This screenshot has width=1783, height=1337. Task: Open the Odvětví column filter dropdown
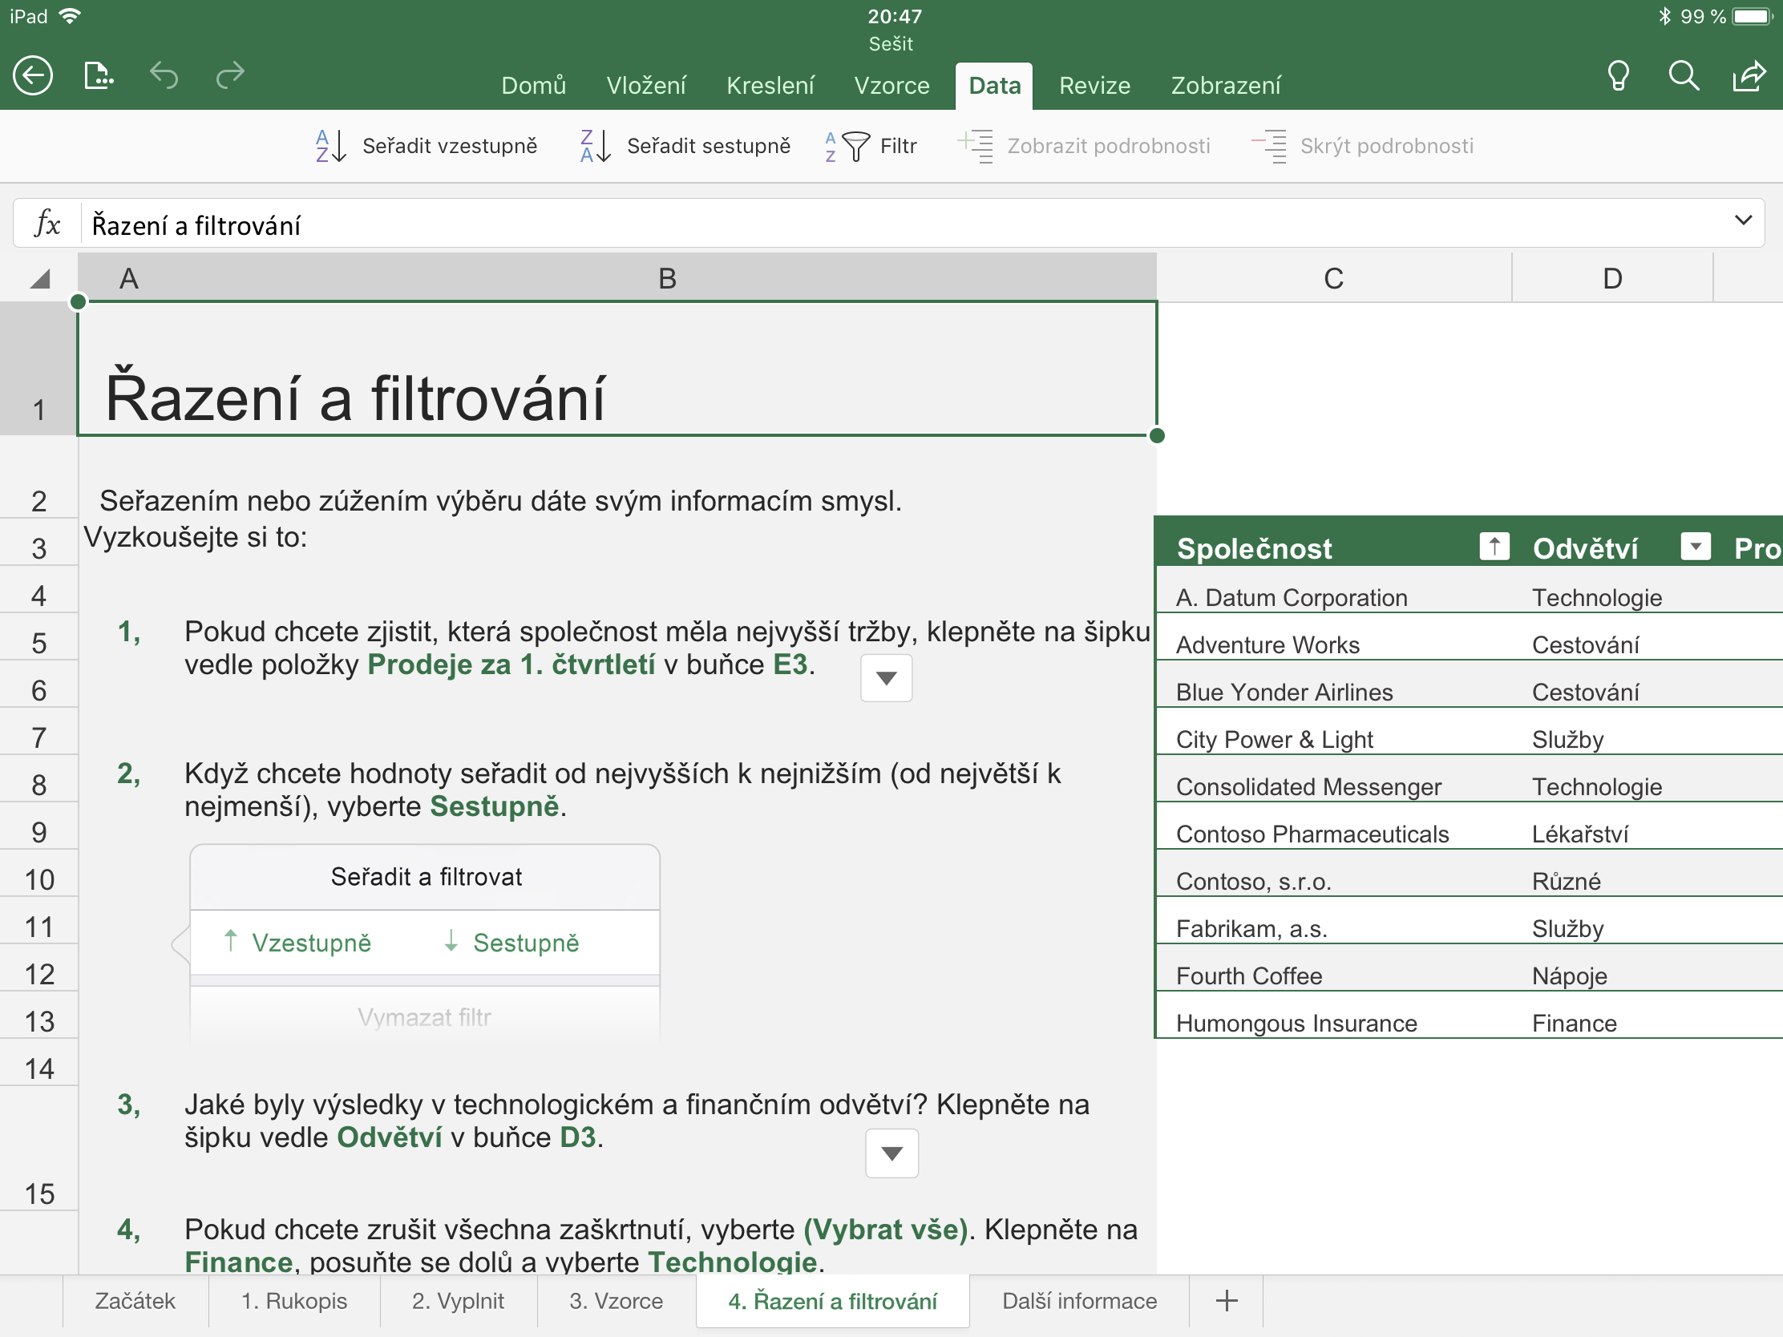(x=1695, y=547)
